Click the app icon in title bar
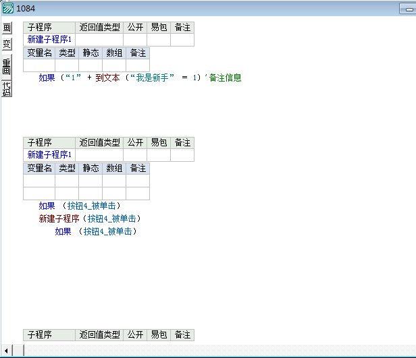The width and height of the screenshot is (416, 358). 7,7
